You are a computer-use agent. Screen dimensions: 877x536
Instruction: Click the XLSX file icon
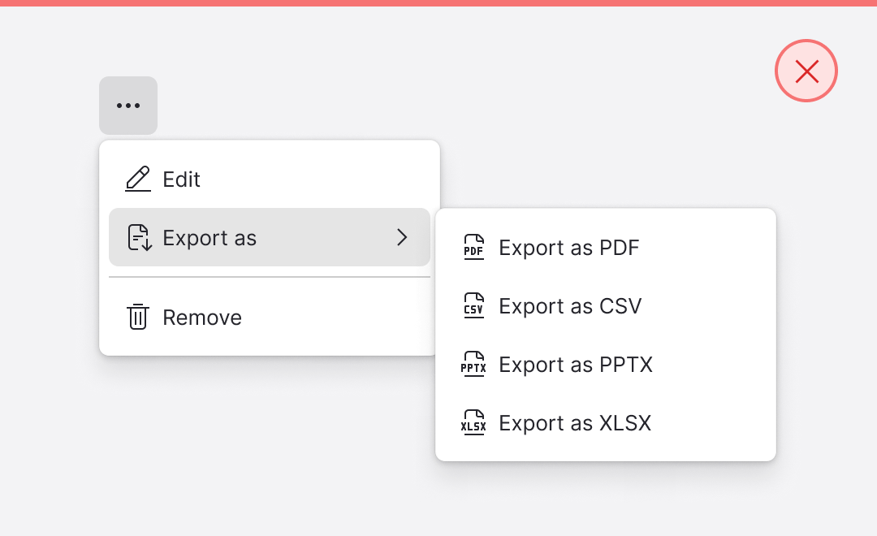(473, 423)
